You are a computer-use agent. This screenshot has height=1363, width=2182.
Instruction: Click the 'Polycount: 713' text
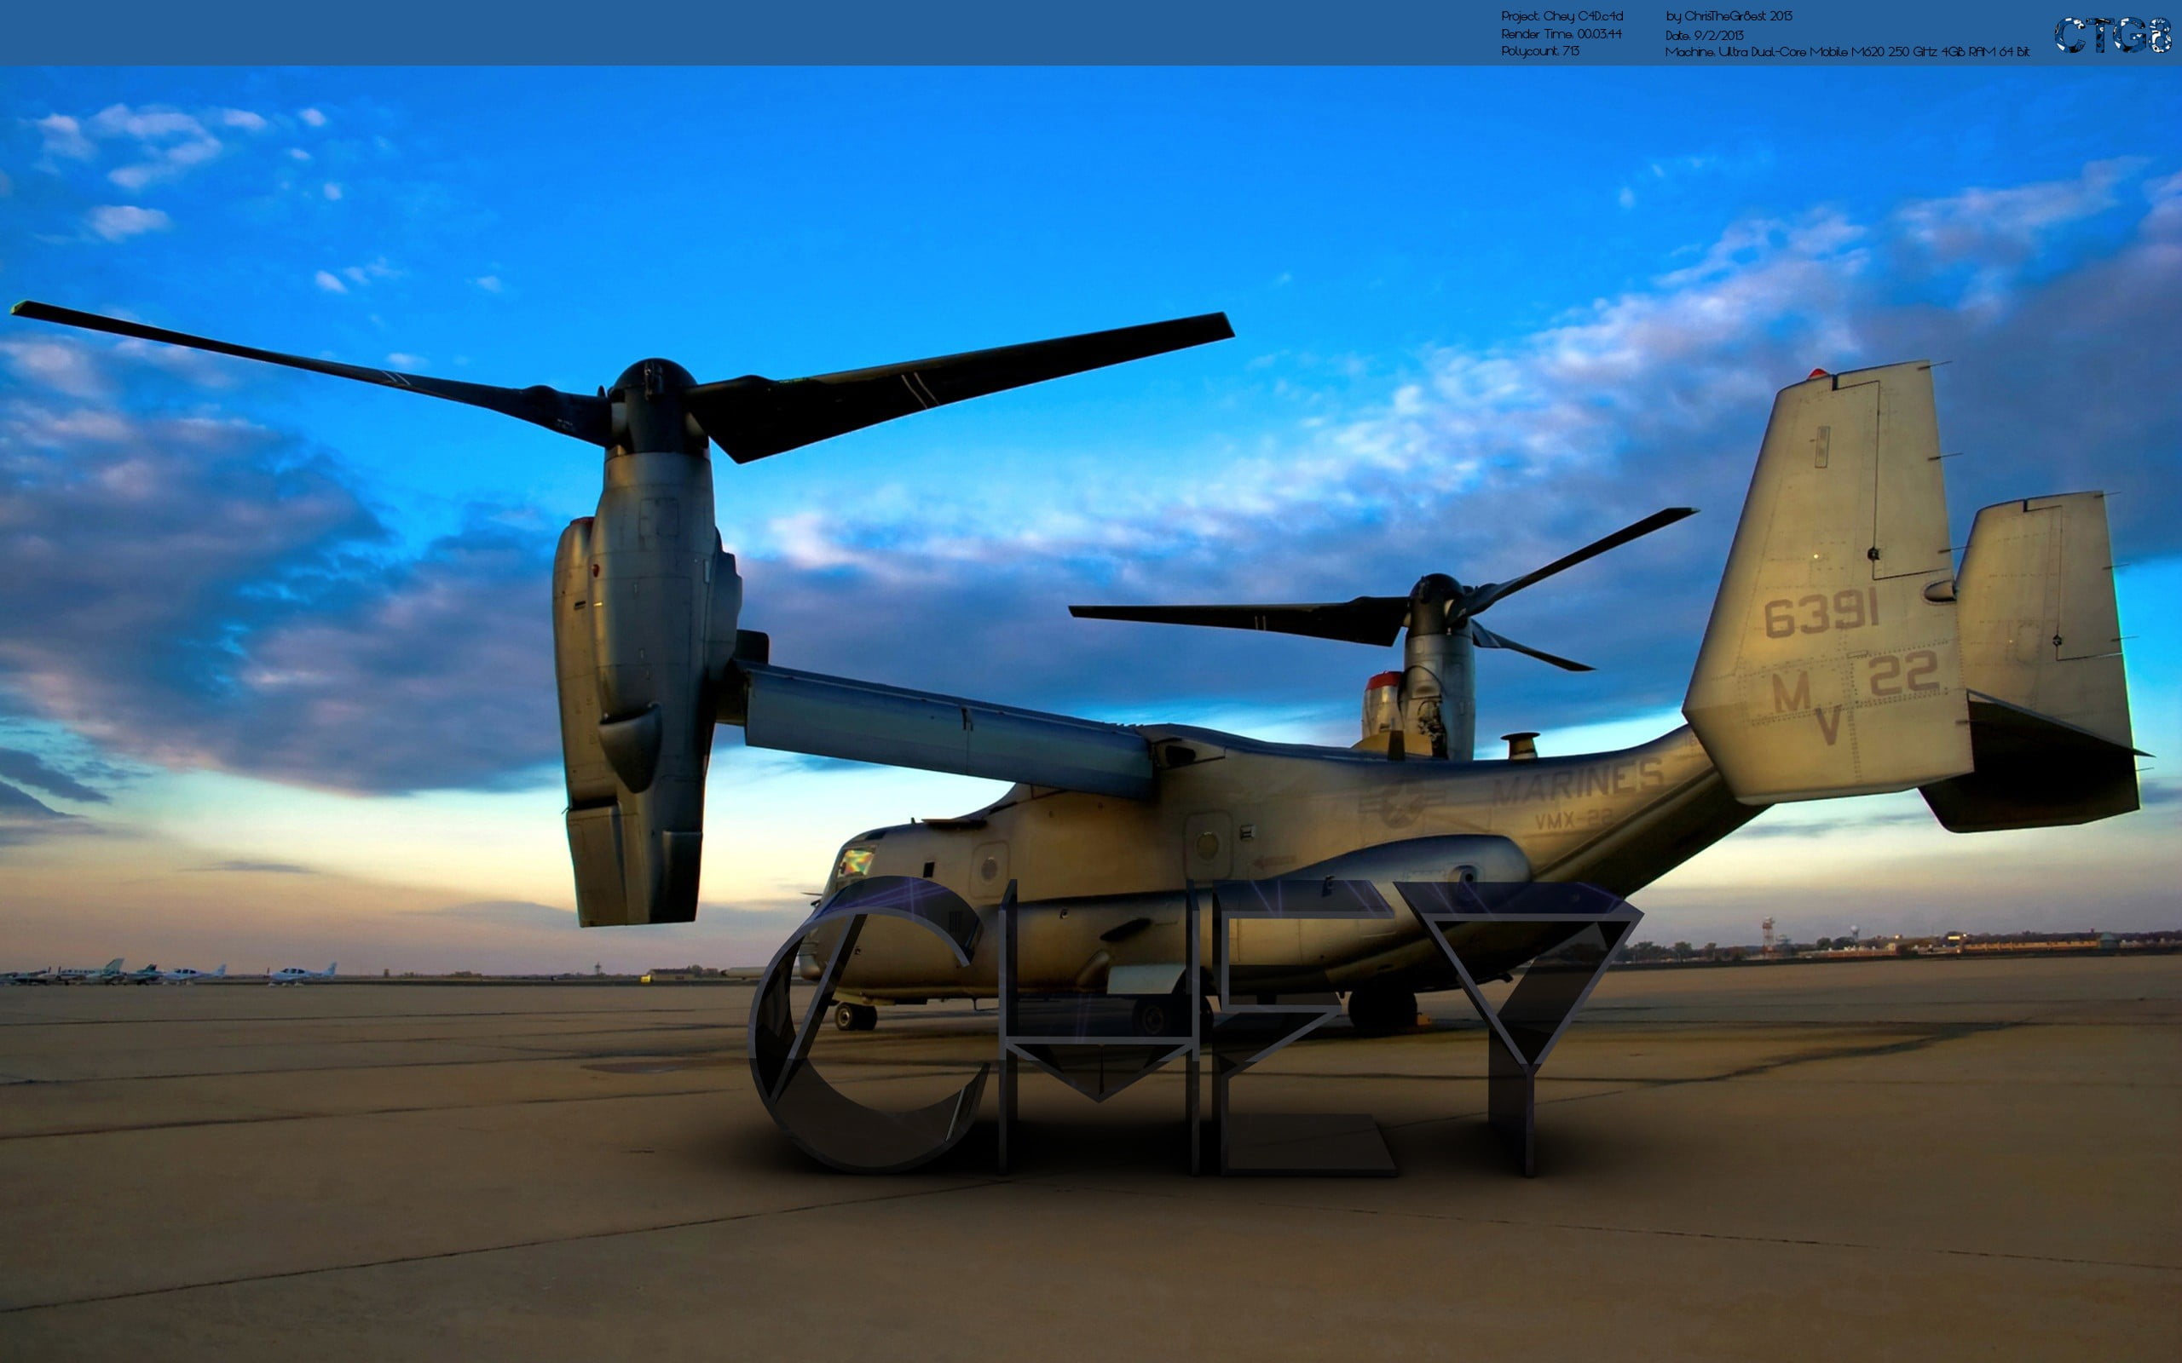point(1540,51)
